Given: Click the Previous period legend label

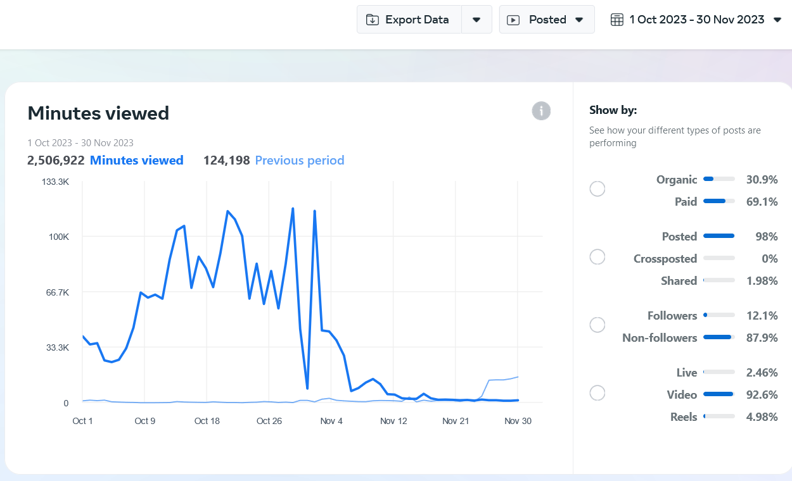Looking at the screenshot, I should click(x=299, y=161).
